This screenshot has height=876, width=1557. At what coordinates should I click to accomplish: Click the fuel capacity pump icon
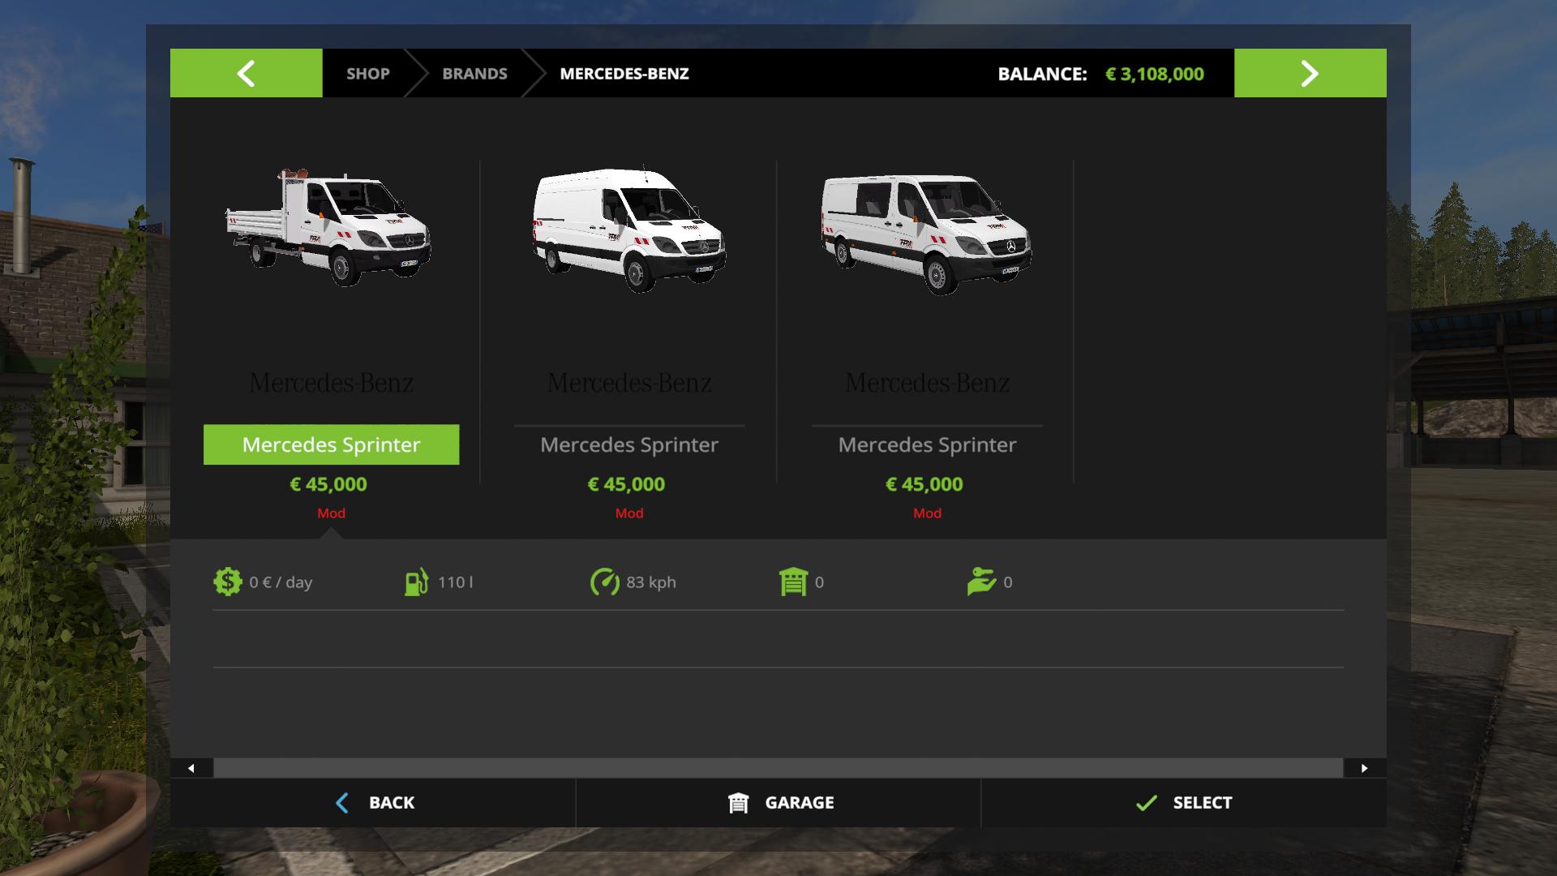tap(416, 582)
